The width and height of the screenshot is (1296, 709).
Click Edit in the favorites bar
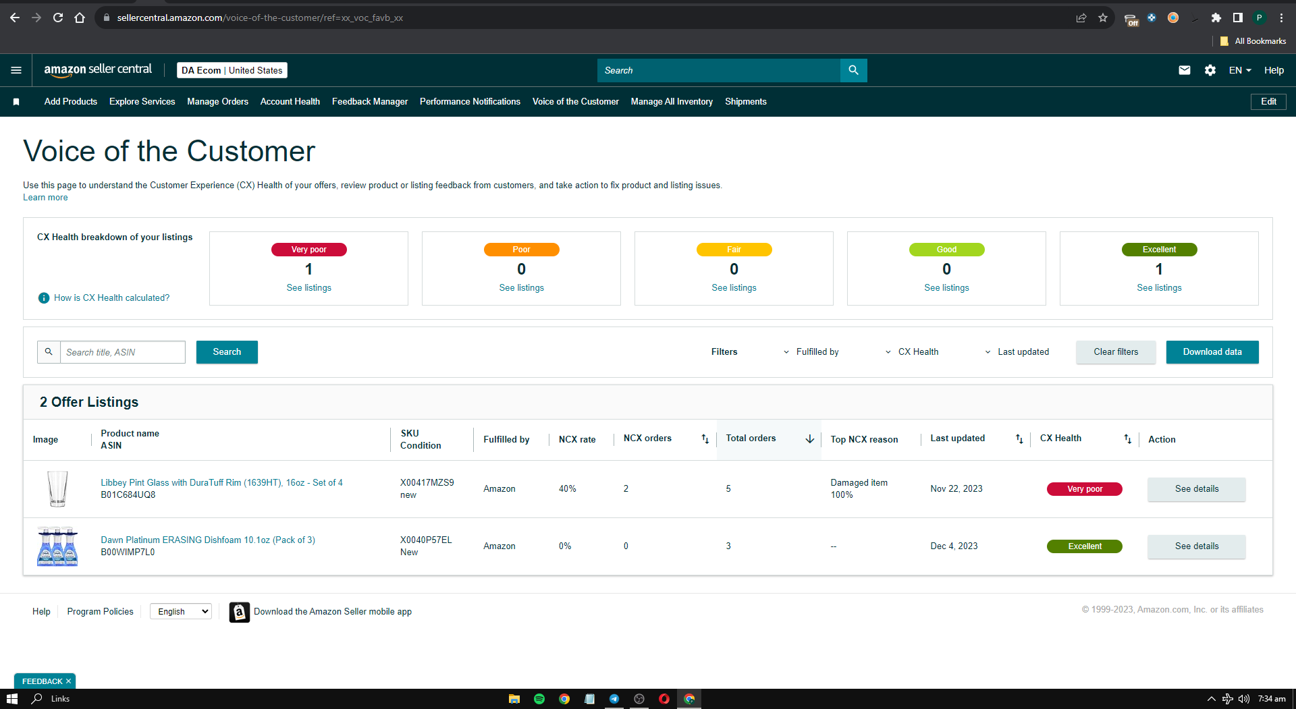[1268, 102]
